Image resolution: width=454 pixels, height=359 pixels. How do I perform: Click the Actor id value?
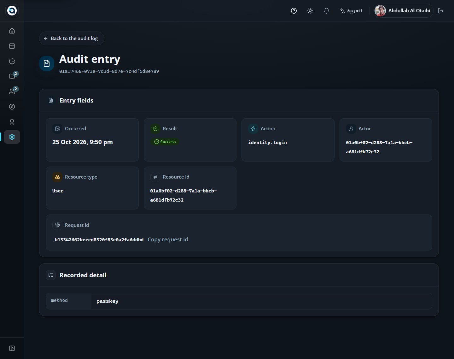[379, 147]
